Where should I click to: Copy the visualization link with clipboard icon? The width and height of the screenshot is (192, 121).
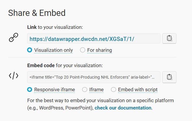(x=169, y=38)
